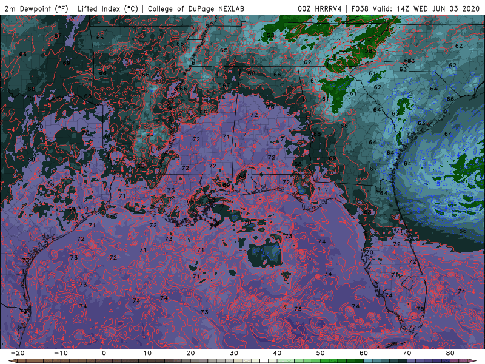485x364 pixels.
Task: Click the '-10' label on the color scale
Action: (x=61, y=353)
